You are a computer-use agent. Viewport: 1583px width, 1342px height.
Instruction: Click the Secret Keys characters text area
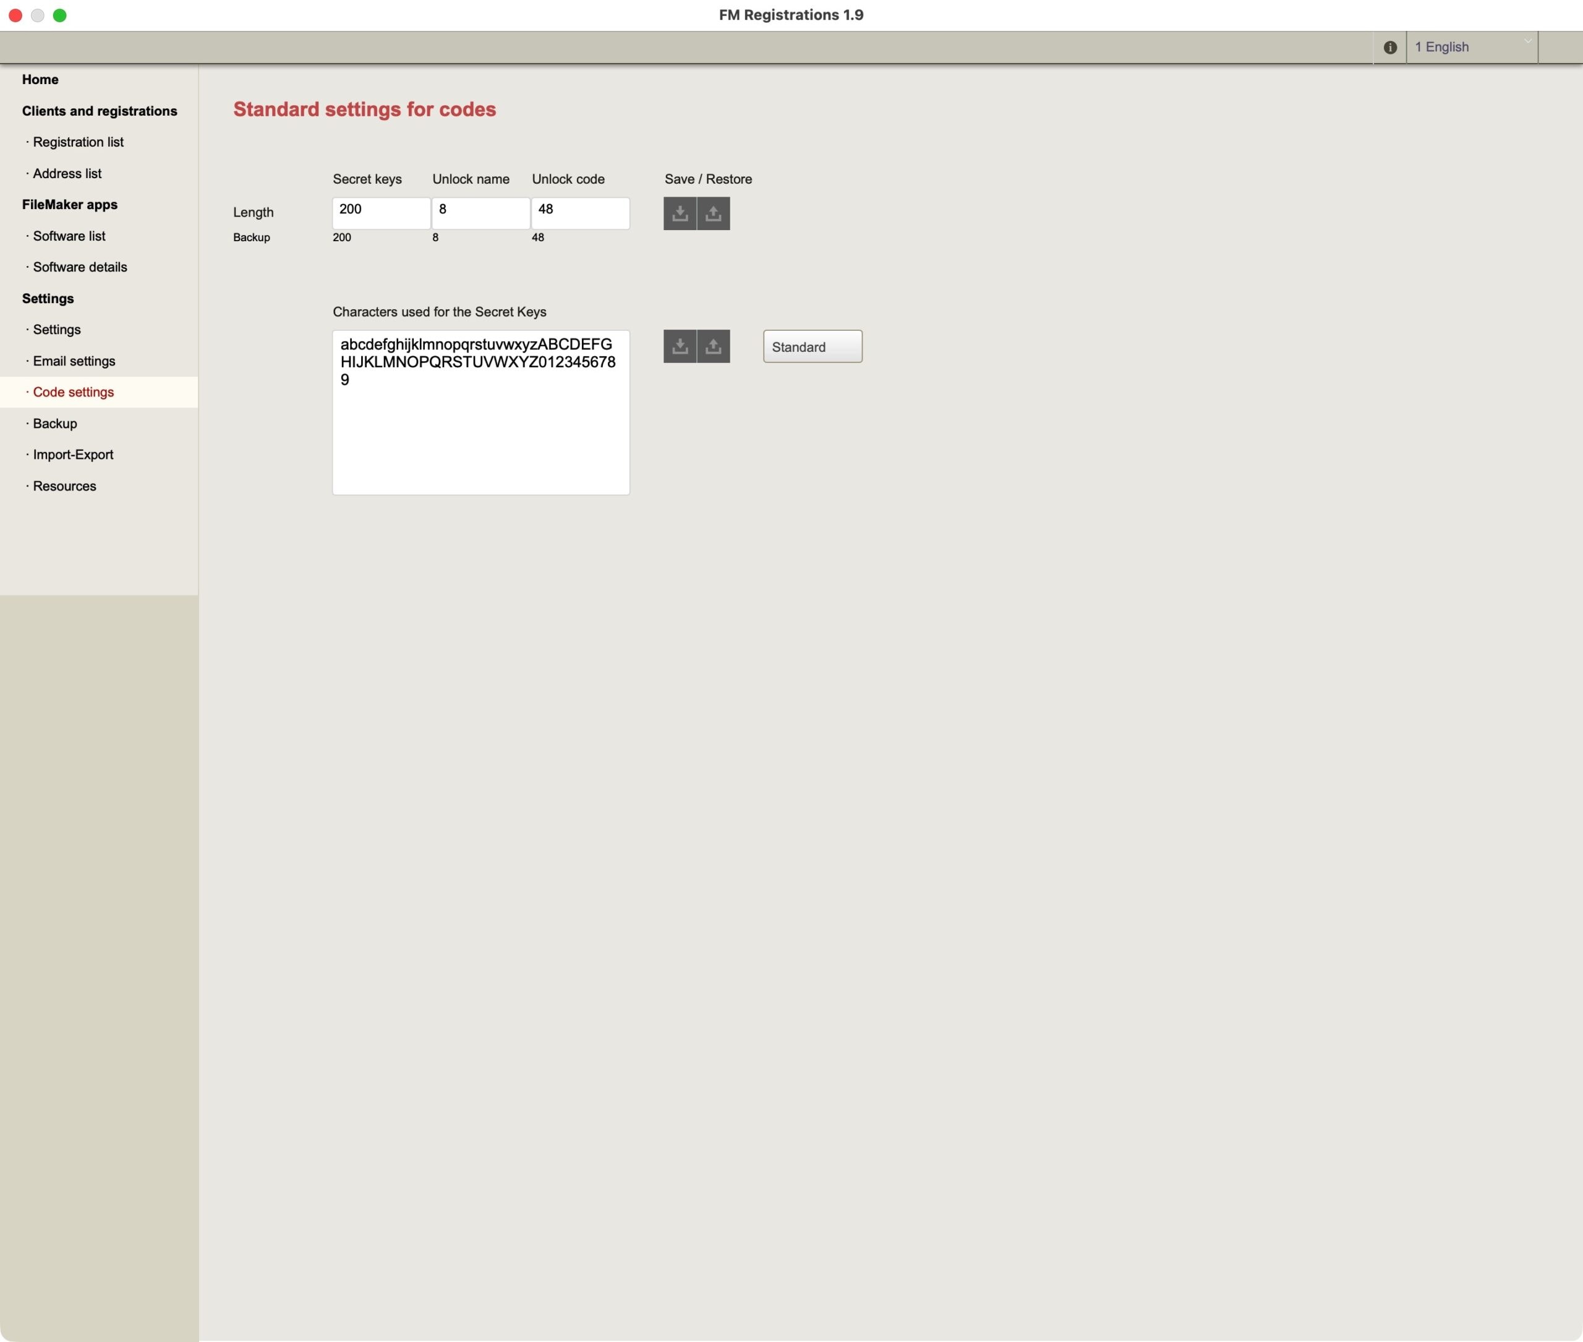(480, 426)
